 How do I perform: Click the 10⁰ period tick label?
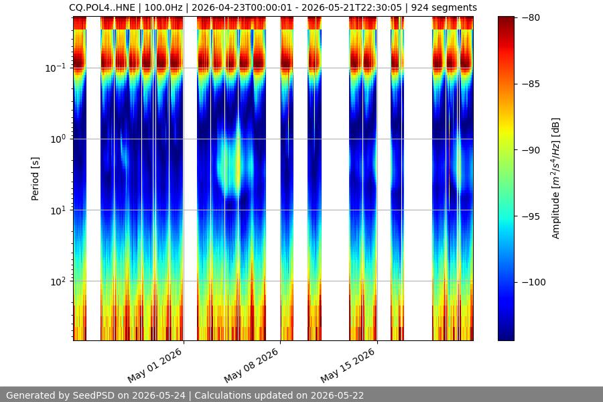pos(58,139)
